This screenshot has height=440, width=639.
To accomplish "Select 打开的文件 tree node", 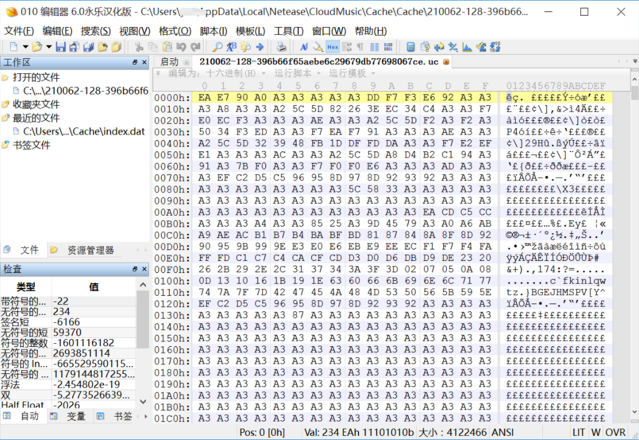I will tap(36, 77).
